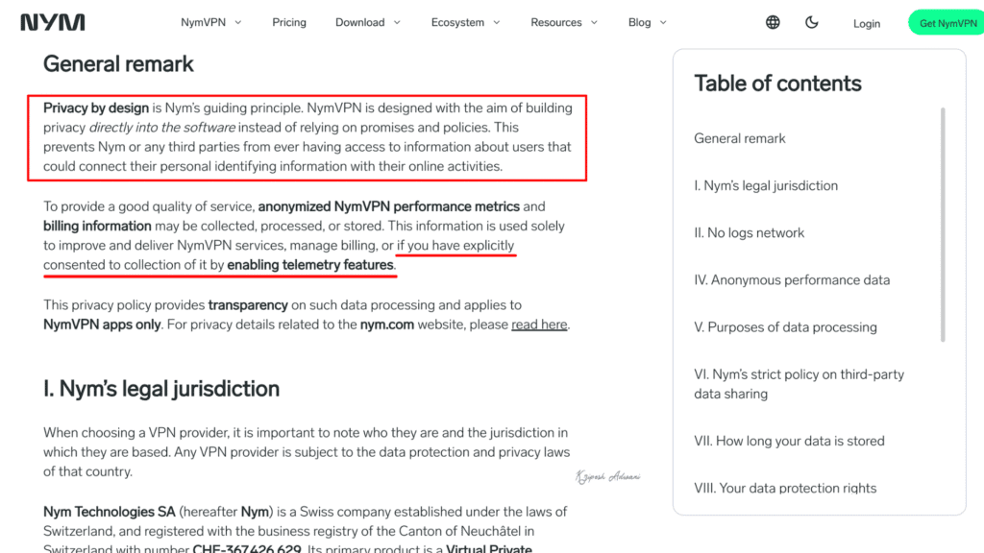Jump to I. Nym's legal jurisdiction
The image size is (984, 553).
[x=766, y=185]
